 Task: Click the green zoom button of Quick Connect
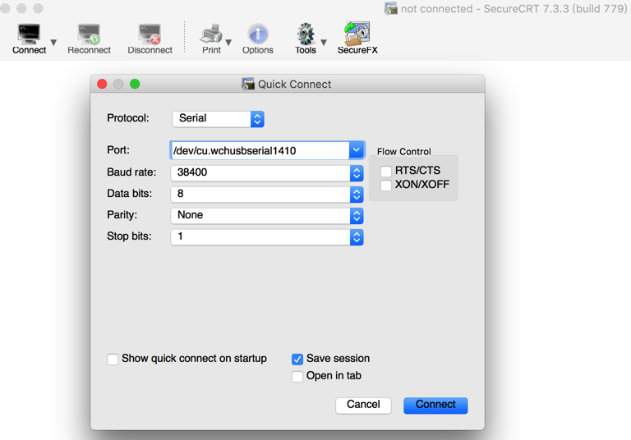(x=135, y=84)
